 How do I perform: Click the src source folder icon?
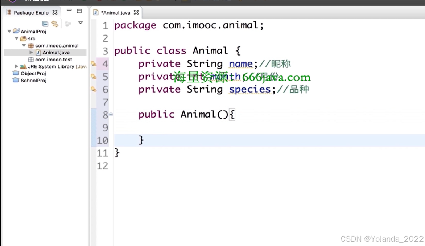point(24,38)
